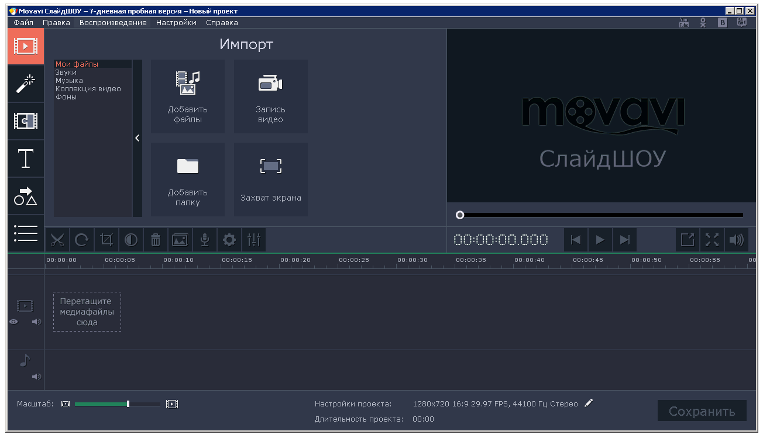This screenshot has height=438, width=763.
Task: Click the 00:00:00.000 timecode display
Action: click(501, 240)
